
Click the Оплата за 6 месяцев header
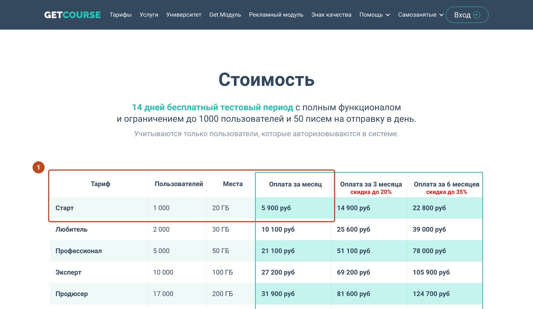446,184
